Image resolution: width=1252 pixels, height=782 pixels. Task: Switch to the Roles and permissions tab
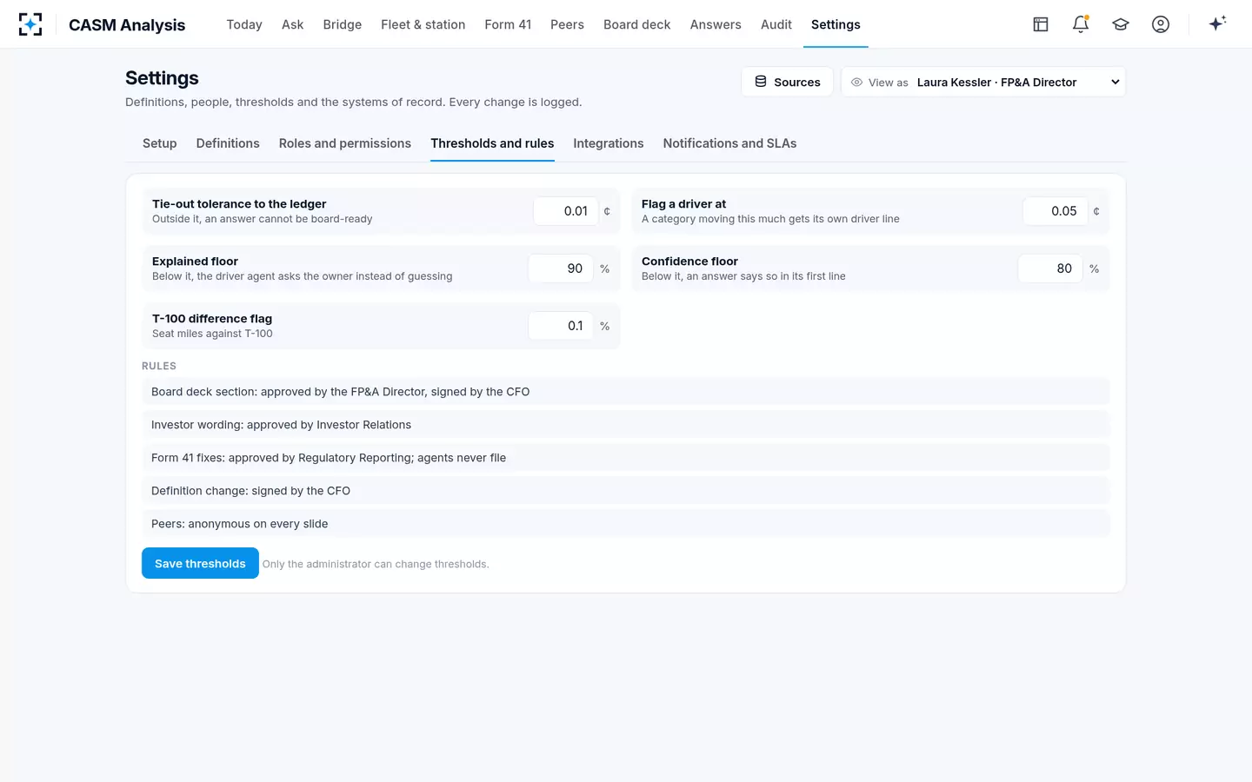coord(345,143)
